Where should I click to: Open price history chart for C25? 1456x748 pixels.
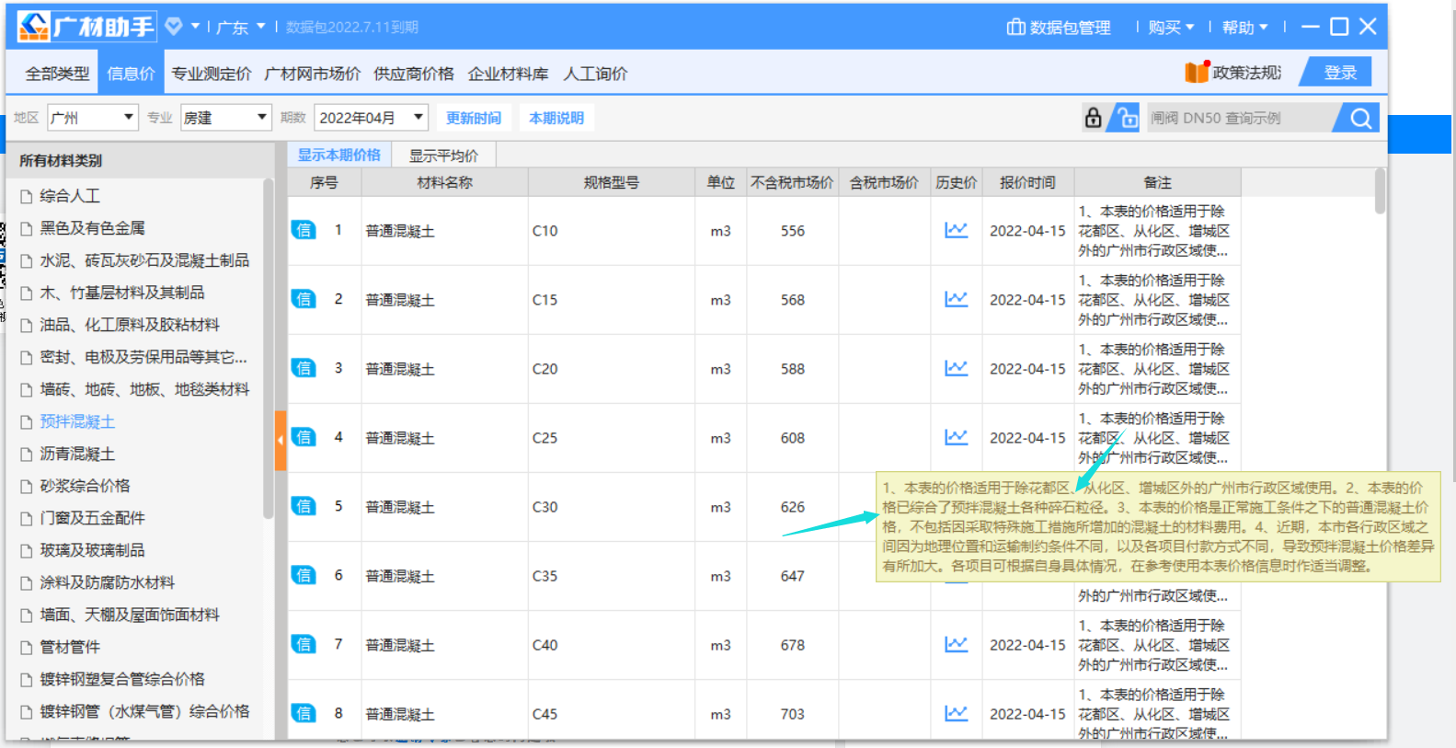[x=957, y=437]
